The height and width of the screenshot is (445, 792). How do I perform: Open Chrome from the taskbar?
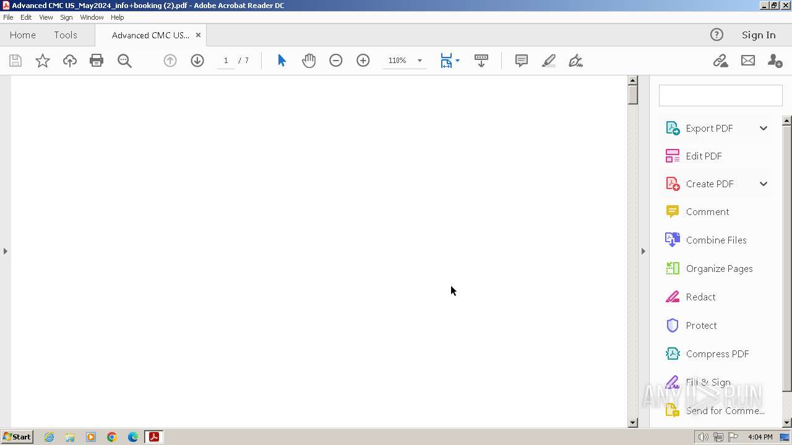point(112,437)
